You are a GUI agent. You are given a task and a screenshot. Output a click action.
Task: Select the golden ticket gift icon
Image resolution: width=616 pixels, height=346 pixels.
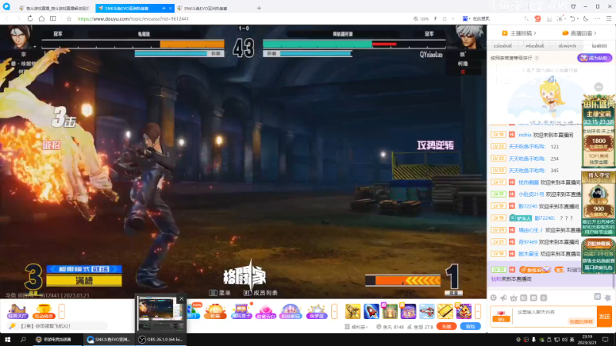[x=445, y=311]
